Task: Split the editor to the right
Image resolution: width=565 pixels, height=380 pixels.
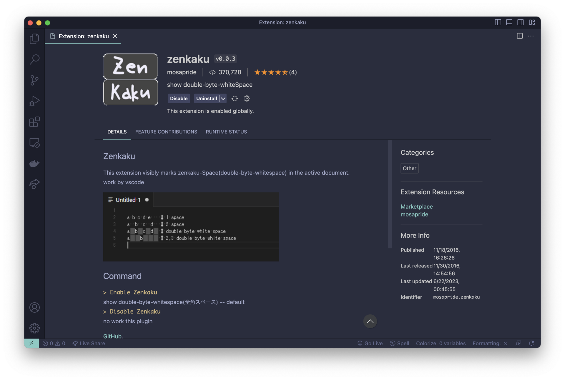Action: coord(520,36)
